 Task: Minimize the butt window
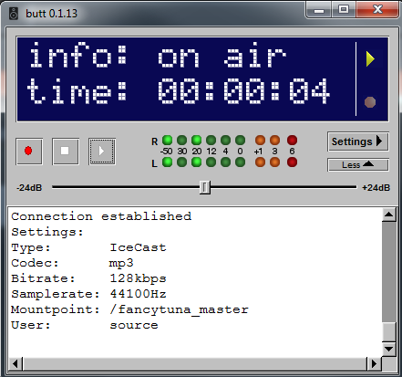click(x=319, y=11)
